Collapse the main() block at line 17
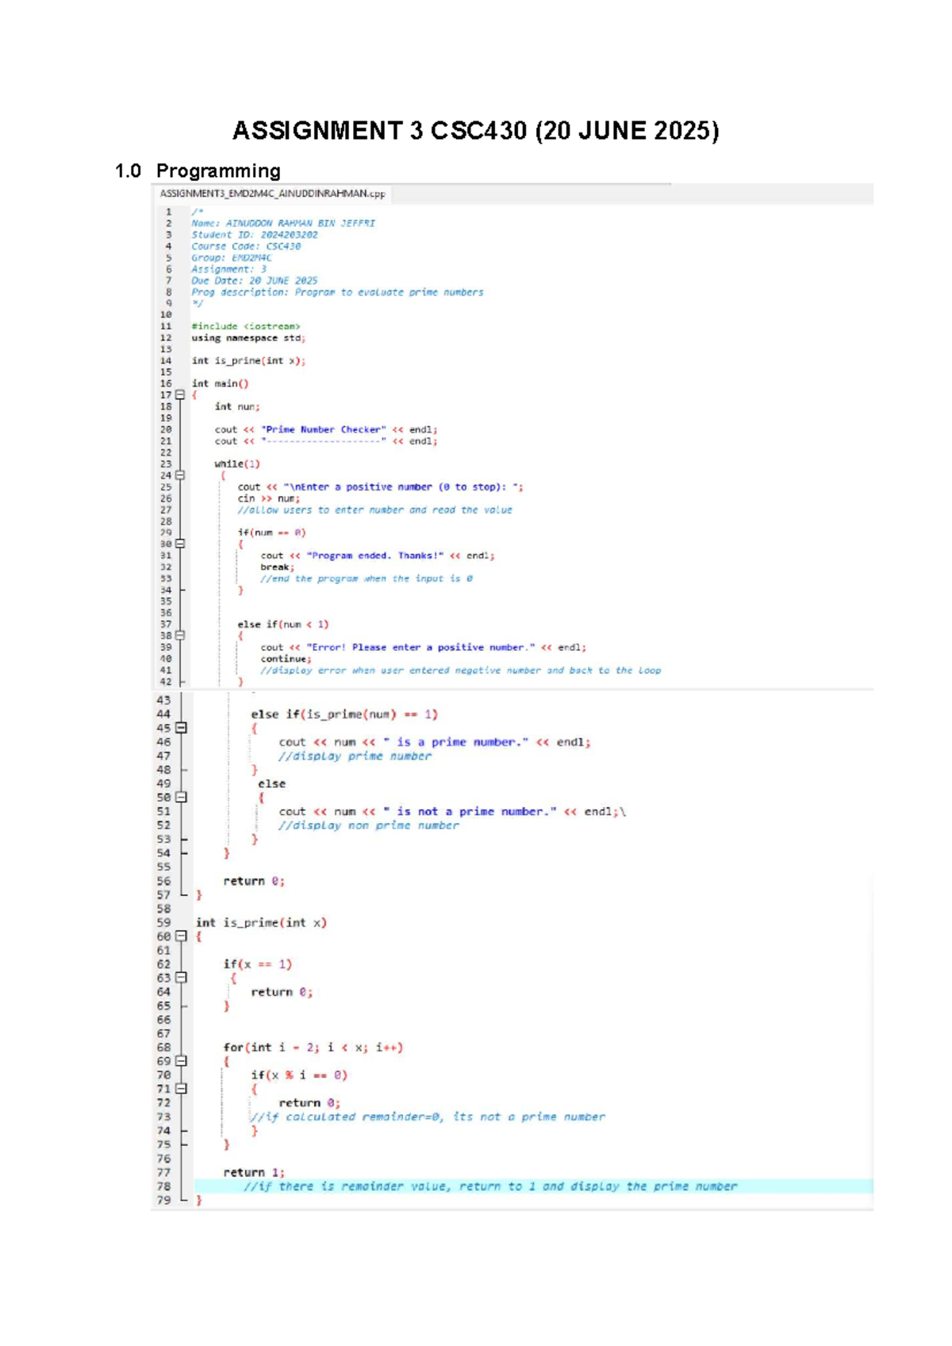The height and width of the screenshot is (1346, 952). [x=180, y=394]
